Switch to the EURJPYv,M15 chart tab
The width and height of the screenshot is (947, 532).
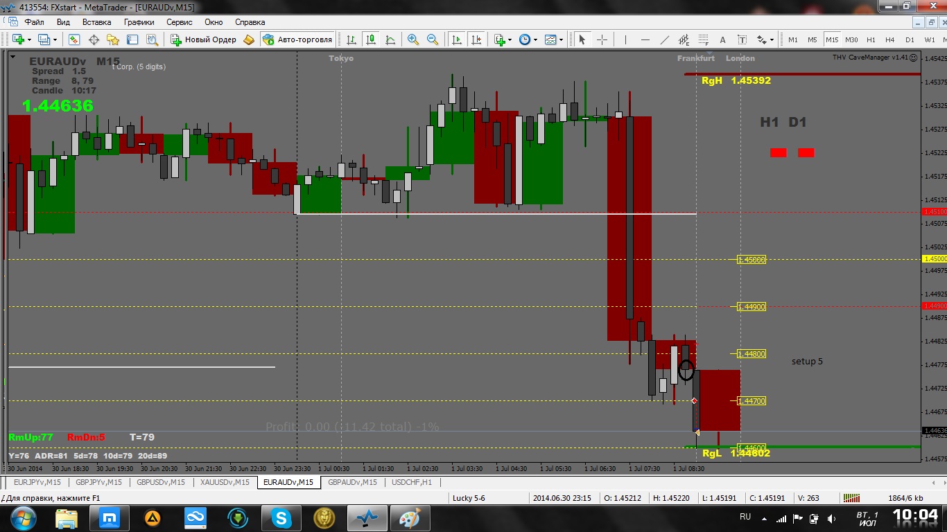click(x=37, y=482)
